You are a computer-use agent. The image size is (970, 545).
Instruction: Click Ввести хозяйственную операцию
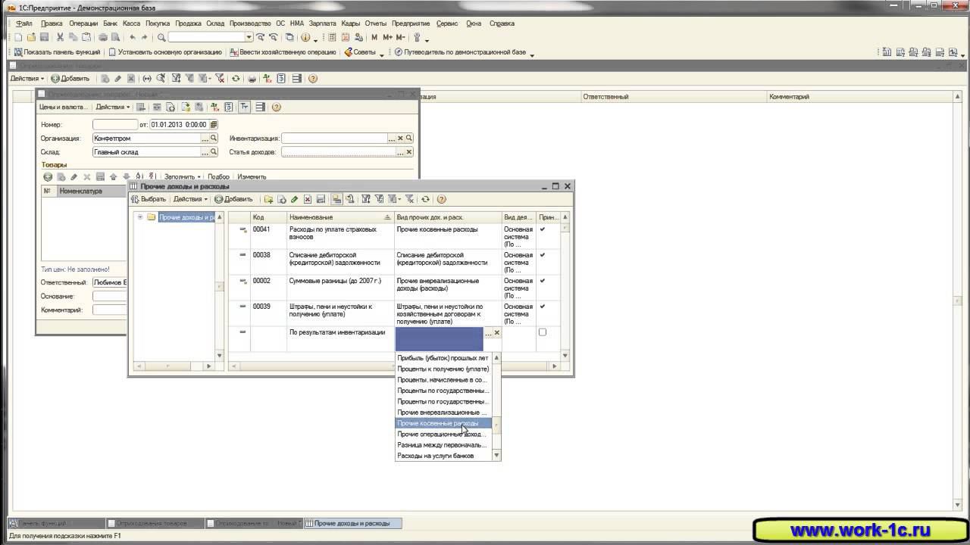click(283, 52)
